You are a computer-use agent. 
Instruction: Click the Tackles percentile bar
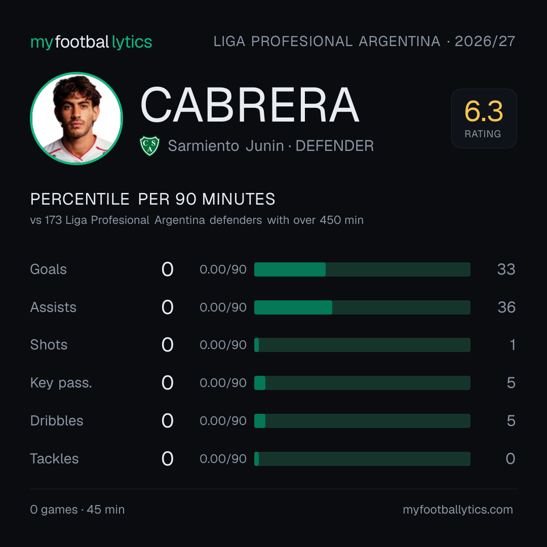coord(362,459)
